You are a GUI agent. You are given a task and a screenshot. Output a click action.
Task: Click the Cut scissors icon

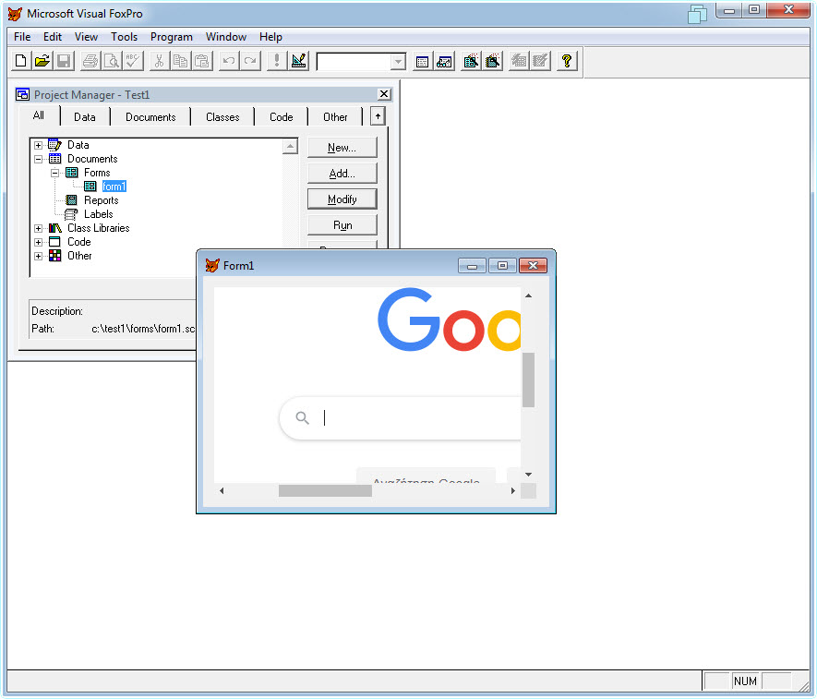[159, 61]
